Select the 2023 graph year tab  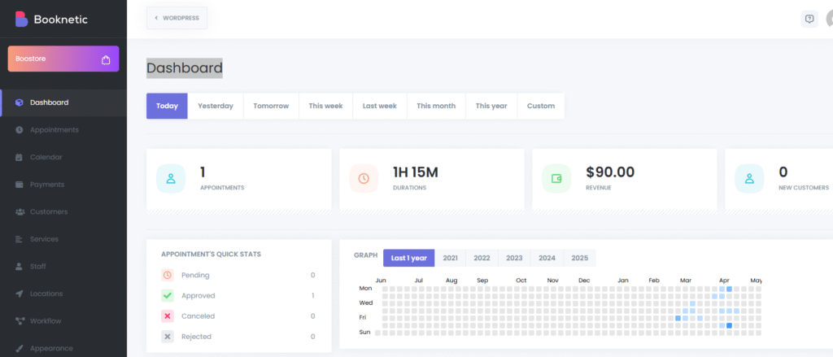[514, 258]
